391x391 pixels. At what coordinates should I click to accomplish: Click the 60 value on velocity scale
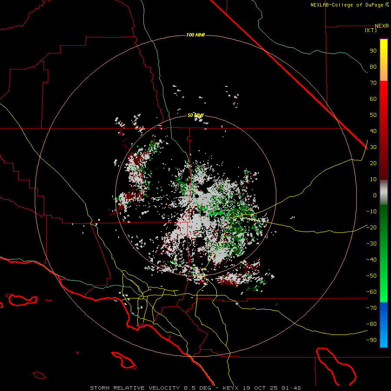(373, 99)
